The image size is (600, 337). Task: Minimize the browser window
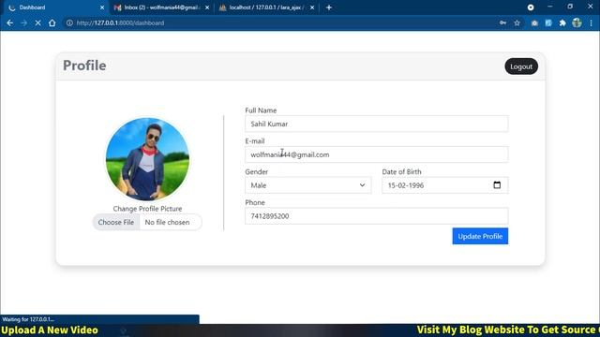tap(550, 7)
